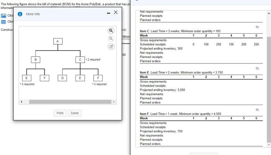Click the Done button
271x155 pixels.
tap(75, 113)
